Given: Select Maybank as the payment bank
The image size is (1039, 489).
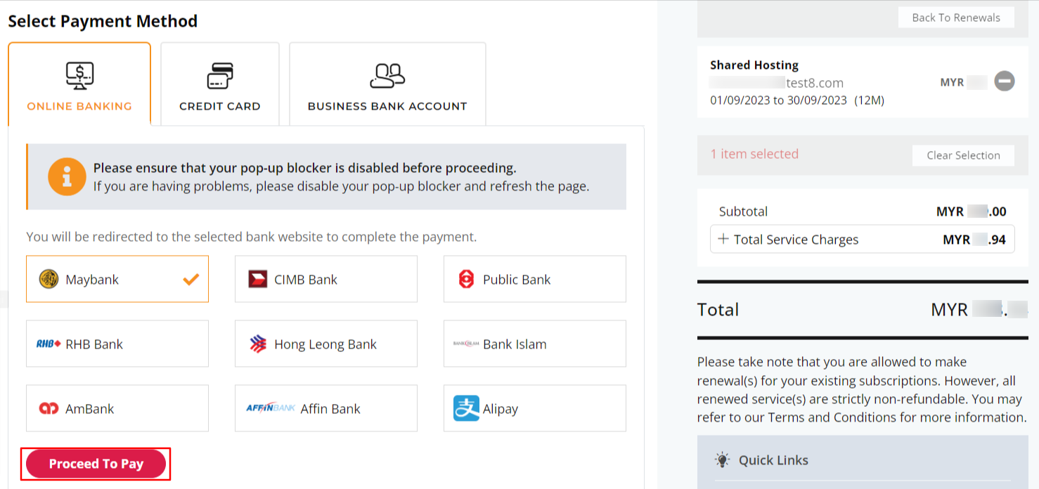Looking at the screenshot, I should (117, 279).
